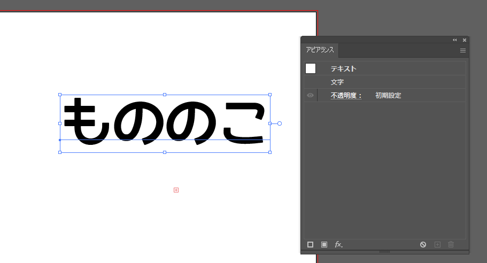Close the アピアランス panel

point(465,40)
